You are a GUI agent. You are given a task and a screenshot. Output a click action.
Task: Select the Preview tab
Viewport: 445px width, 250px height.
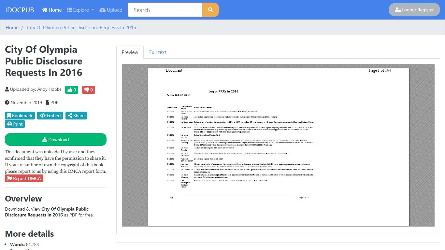(130, 52)
